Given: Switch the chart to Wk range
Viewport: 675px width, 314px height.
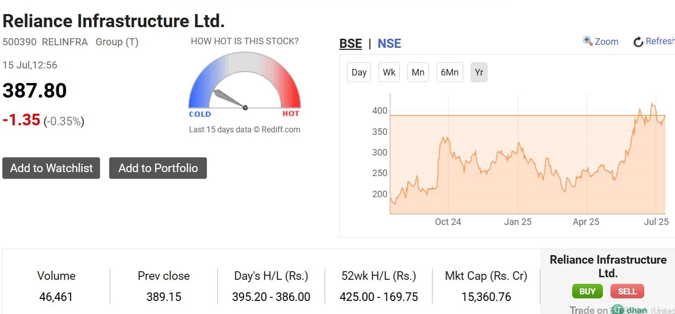Looking at the screenshot, I should [x=389, y=72].
